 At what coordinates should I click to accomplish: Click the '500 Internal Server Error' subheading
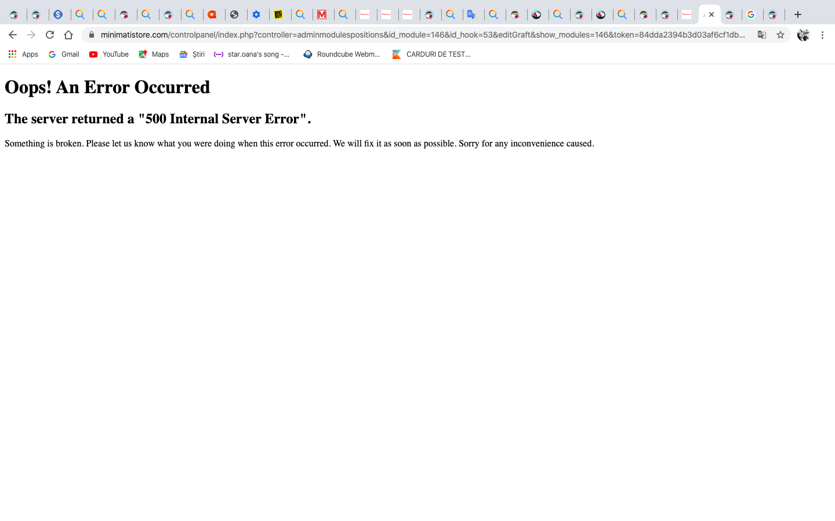pos(158,119)
